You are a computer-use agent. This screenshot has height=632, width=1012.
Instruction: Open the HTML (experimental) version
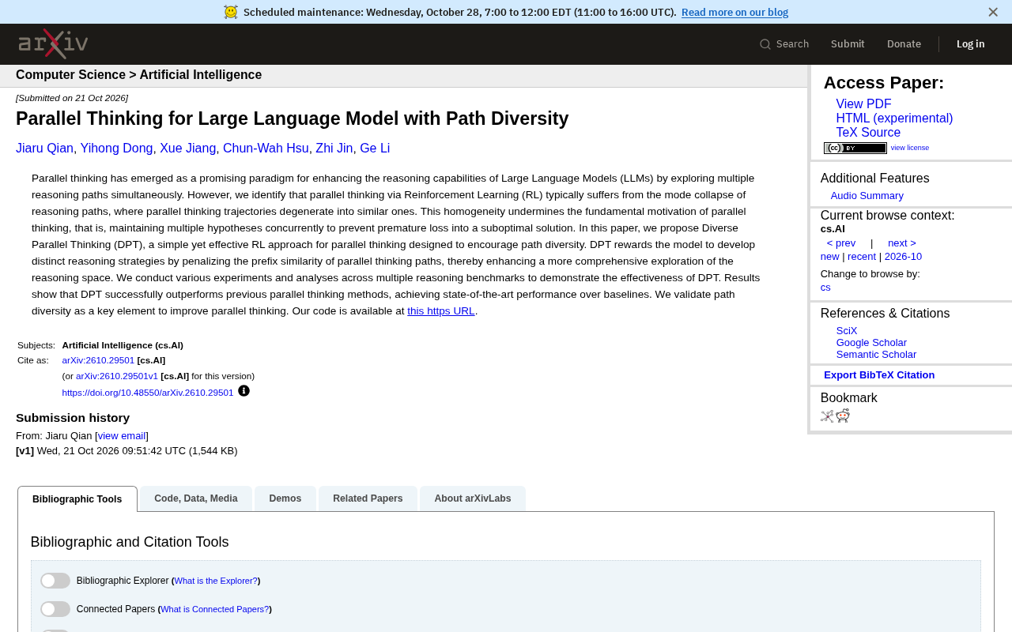tap(894, 118)
